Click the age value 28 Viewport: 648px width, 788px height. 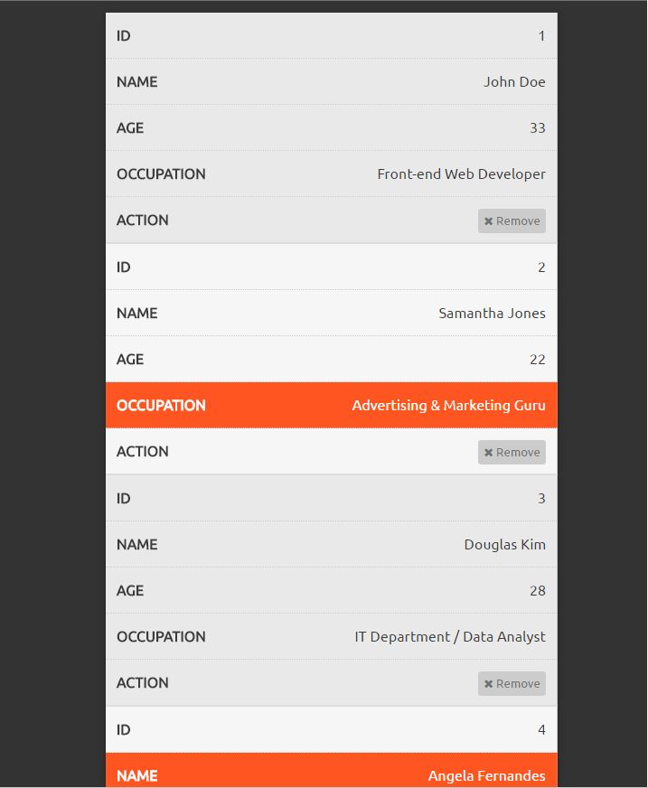537,591
